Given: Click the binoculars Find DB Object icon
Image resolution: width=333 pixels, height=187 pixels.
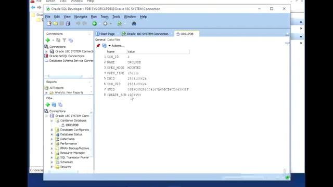Looking at the screenshot, I should 134,23.
